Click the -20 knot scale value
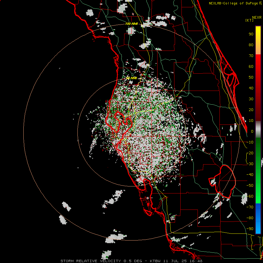Image resolution: width=263 pixels, height=263 pixels. 250,153
